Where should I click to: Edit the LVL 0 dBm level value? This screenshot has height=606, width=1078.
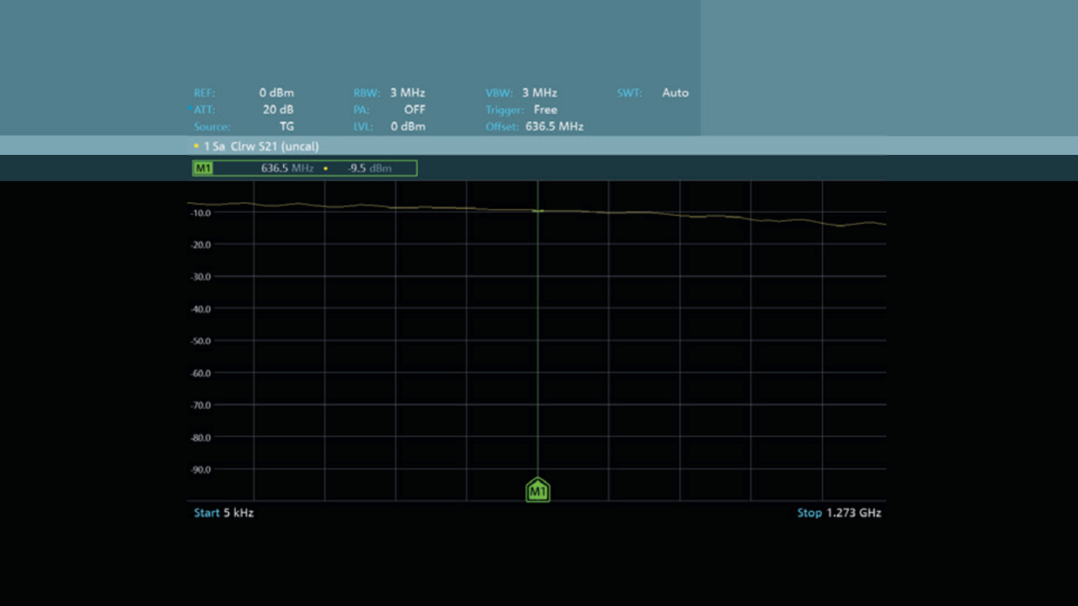coord(407,126)
